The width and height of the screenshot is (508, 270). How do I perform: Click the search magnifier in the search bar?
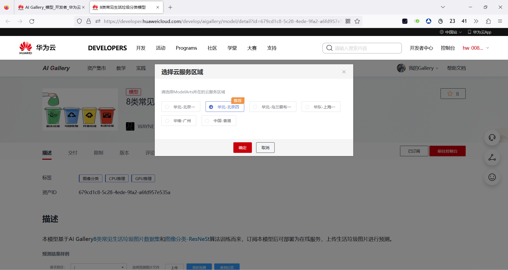click(329, 48)
